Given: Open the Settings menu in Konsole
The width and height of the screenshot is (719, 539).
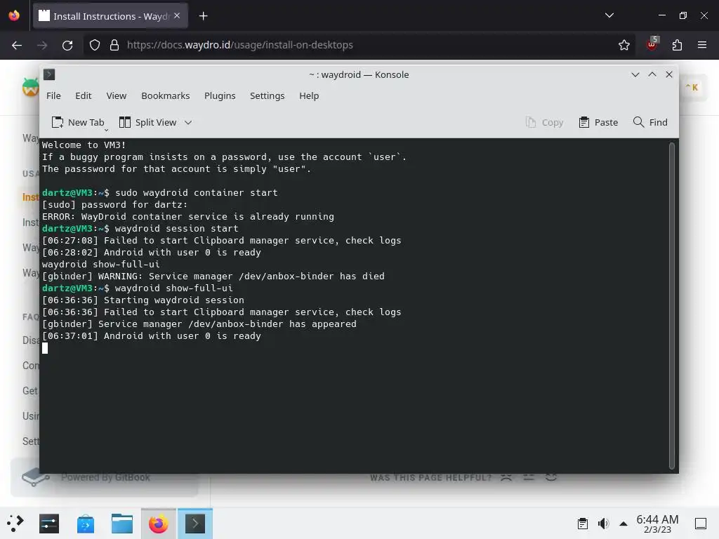Looking at the screenshot, I should (267, 95).
